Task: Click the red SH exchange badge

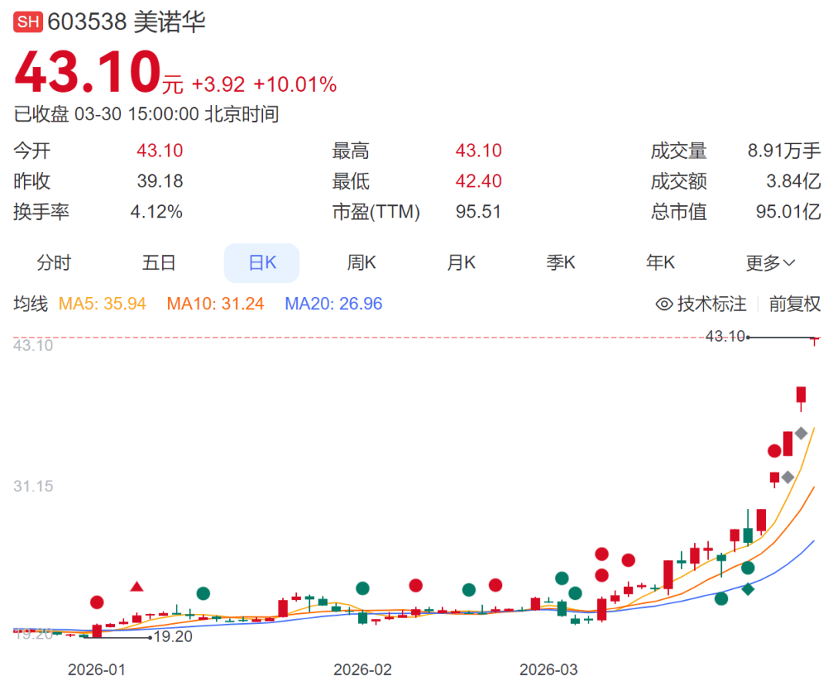Action: pyautogui.click(x=28, y=22)
